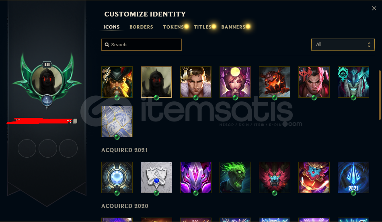
Task: Open the All filter dropdown
Action: [343, 45]
